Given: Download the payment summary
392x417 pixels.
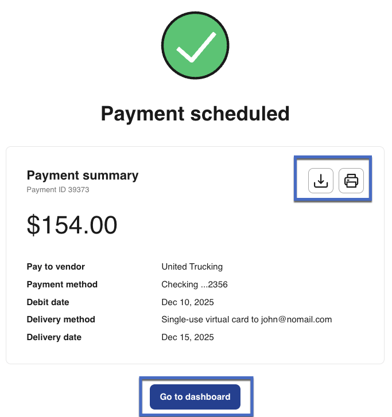Looking at the screenshot, I should click(x=321, y=181).
